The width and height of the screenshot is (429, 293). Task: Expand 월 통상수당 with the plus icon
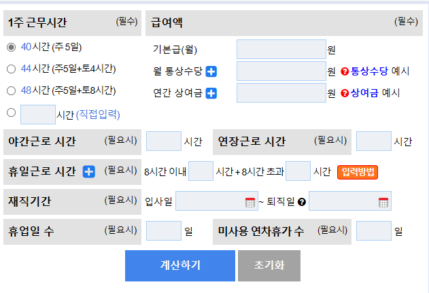click(211, 71)
